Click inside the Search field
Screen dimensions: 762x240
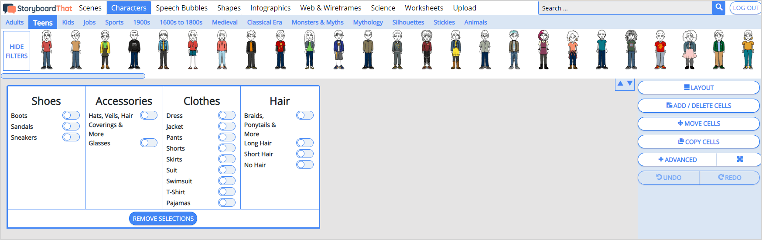pyautogui.click(x=625, y=8)
